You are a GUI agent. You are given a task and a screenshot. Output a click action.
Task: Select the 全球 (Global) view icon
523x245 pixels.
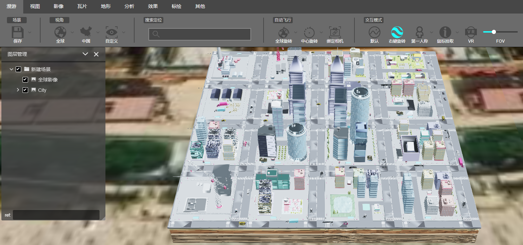(x=61, y=32)
